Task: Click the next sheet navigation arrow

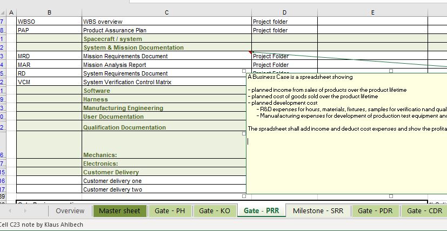Action: (25, 211)
